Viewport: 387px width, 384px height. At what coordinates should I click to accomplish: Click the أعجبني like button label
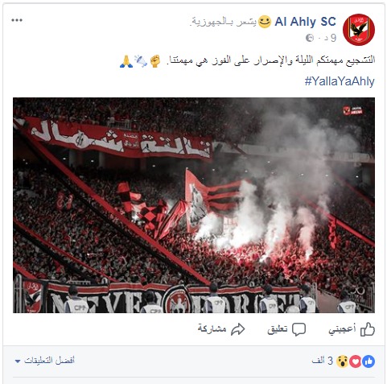click(343, 329)
